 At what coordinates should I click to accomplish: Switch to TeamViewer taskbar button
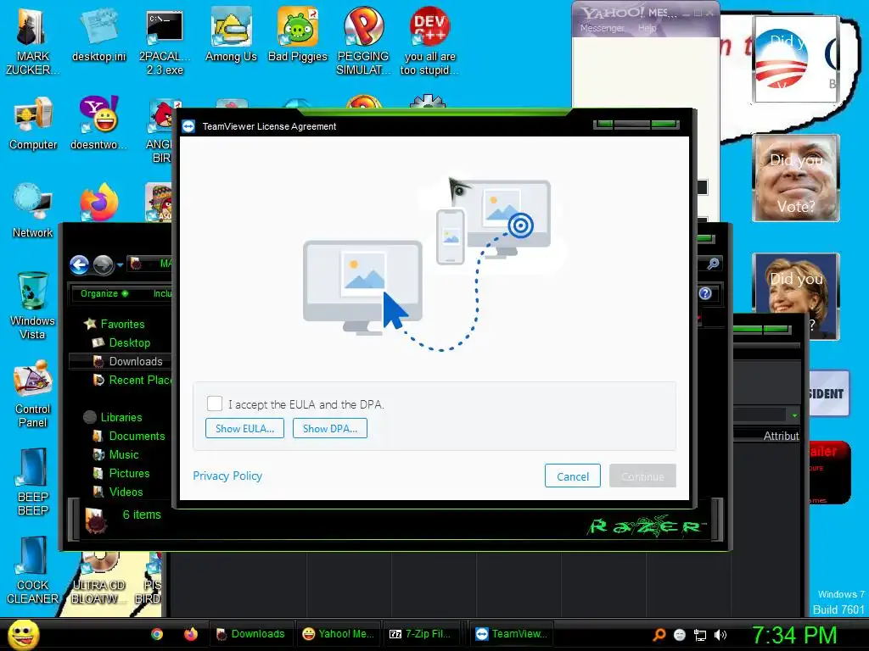pos(511,634)
